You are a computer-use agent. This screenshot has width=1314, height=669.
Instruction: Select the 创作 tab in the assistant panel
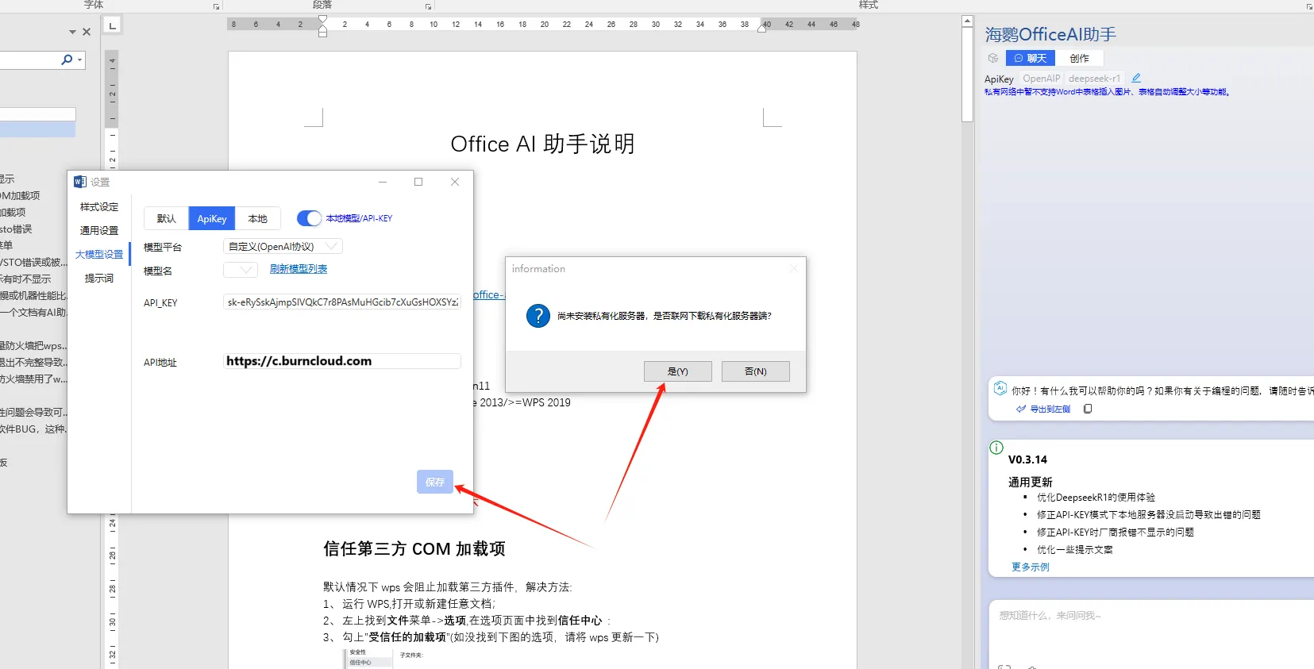coord(1079,58)
